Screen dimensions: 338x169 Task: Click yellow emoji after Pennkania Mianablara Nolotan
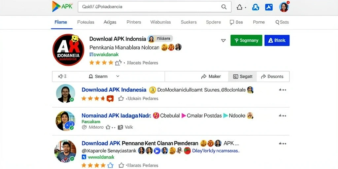click(x=164, y=47)
